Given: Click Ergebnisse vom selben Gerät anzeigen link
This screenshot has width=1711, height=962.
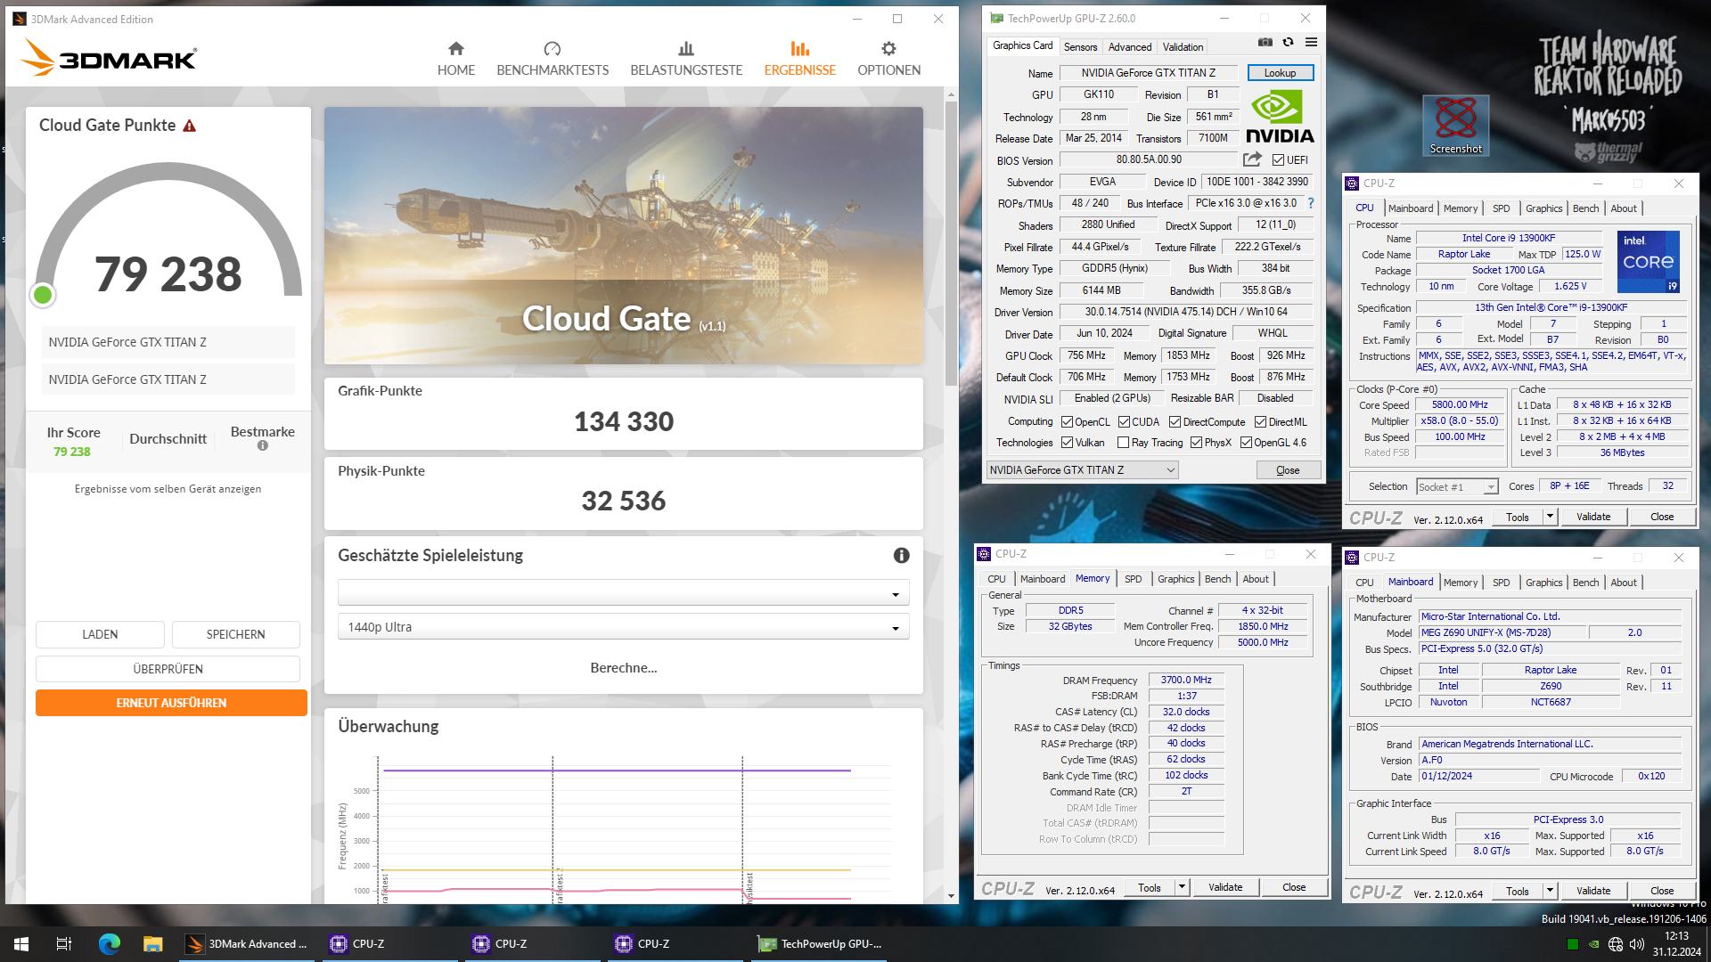Looking at the screenshot, I should point(168,489).
